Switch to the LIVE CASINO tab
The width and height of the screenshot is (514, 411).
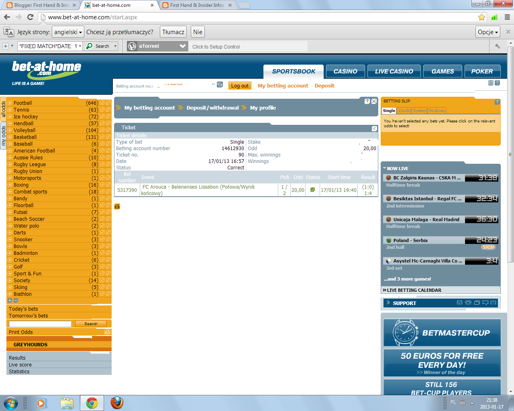point(394,71)
